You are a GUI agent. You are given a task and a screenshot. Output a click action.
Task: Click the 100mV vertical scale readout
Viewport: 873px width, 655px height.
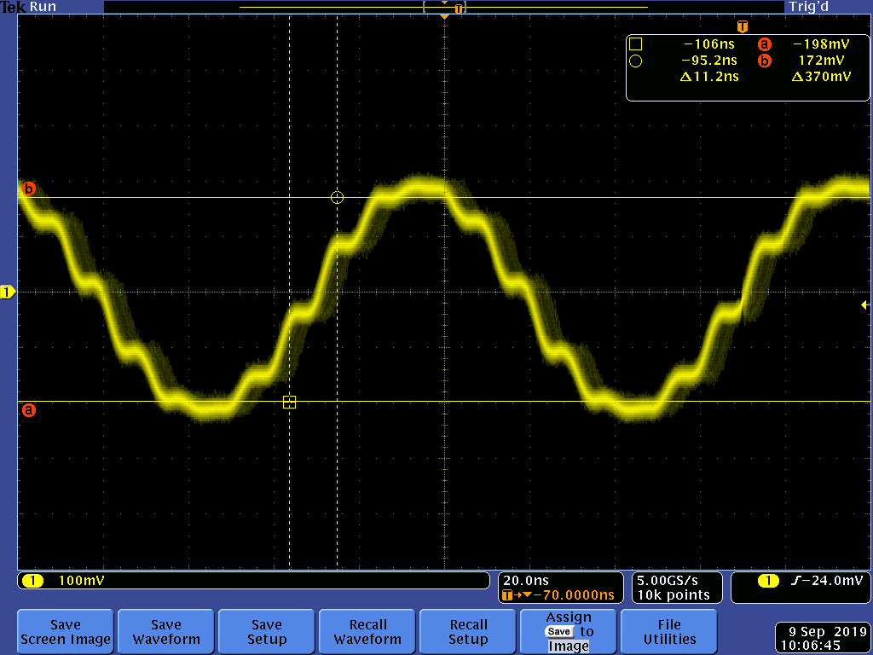[81, 581]
